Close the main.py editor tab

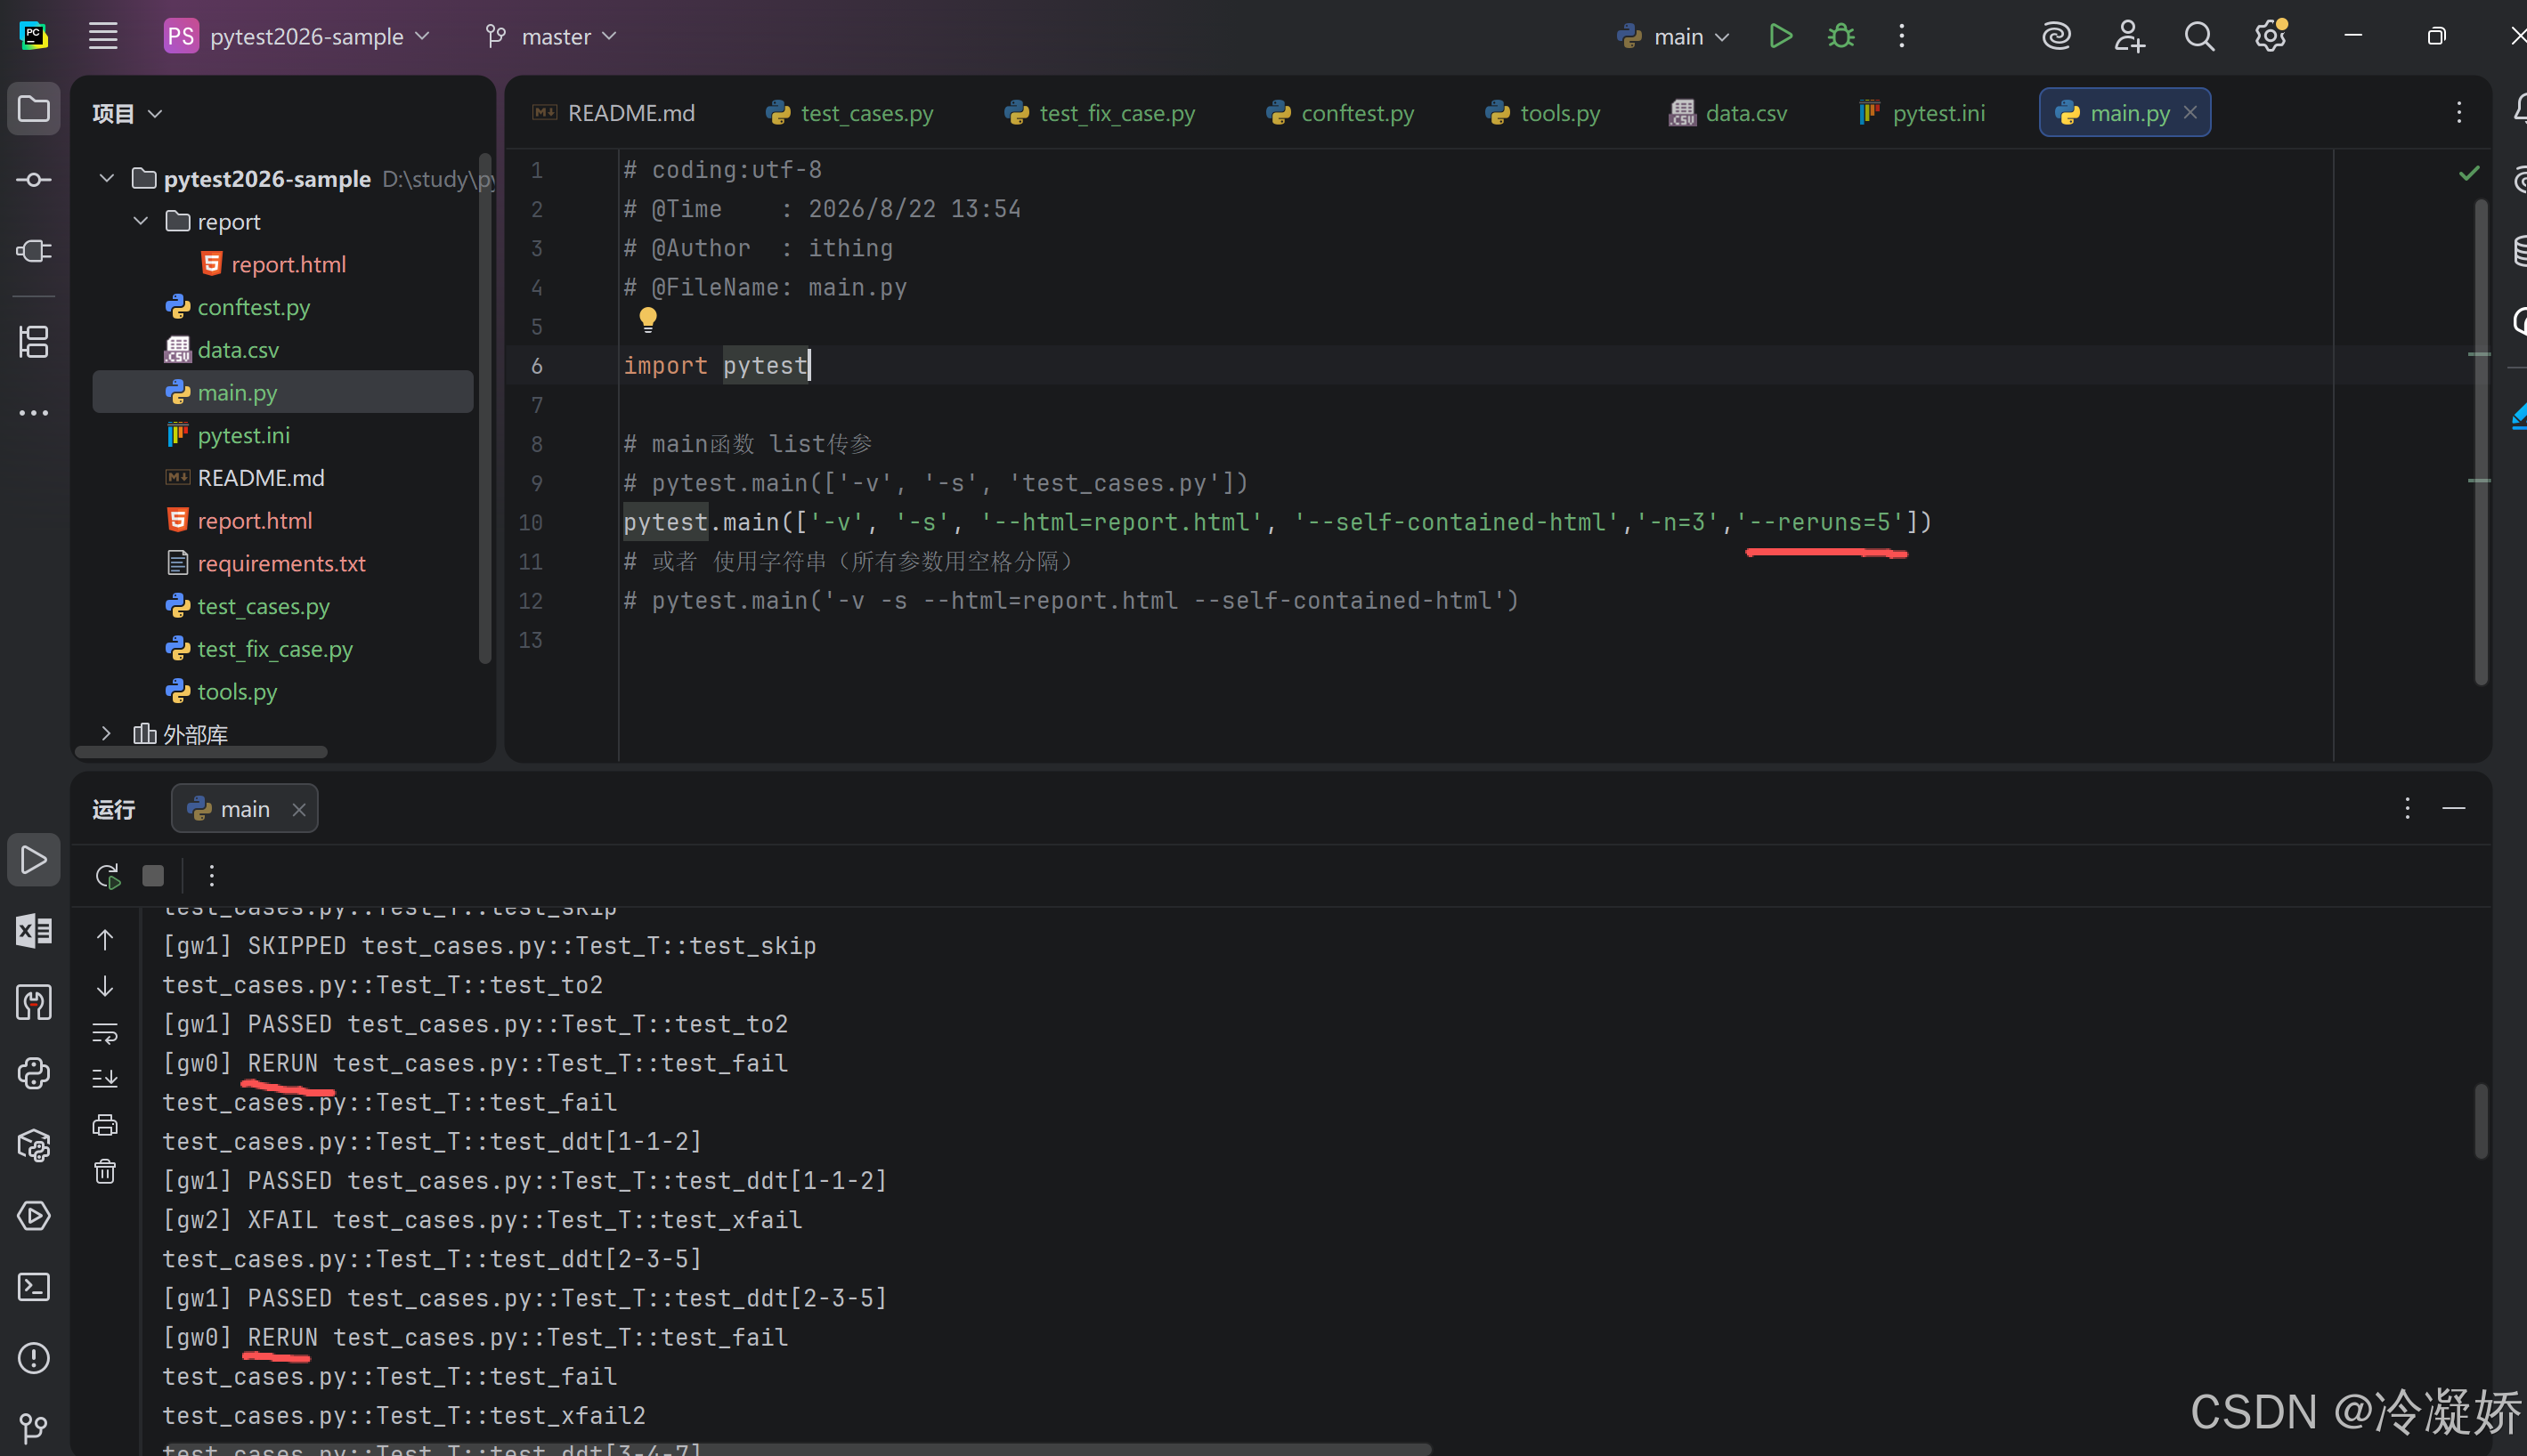click(2190, 112)
